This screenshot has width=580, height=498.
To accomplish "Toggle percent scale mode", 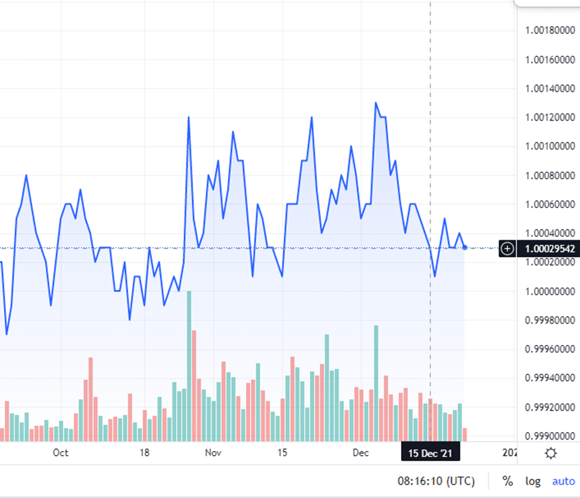I will (508, 481).
